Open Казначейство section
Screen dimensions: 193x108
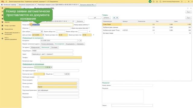[9, 29]
